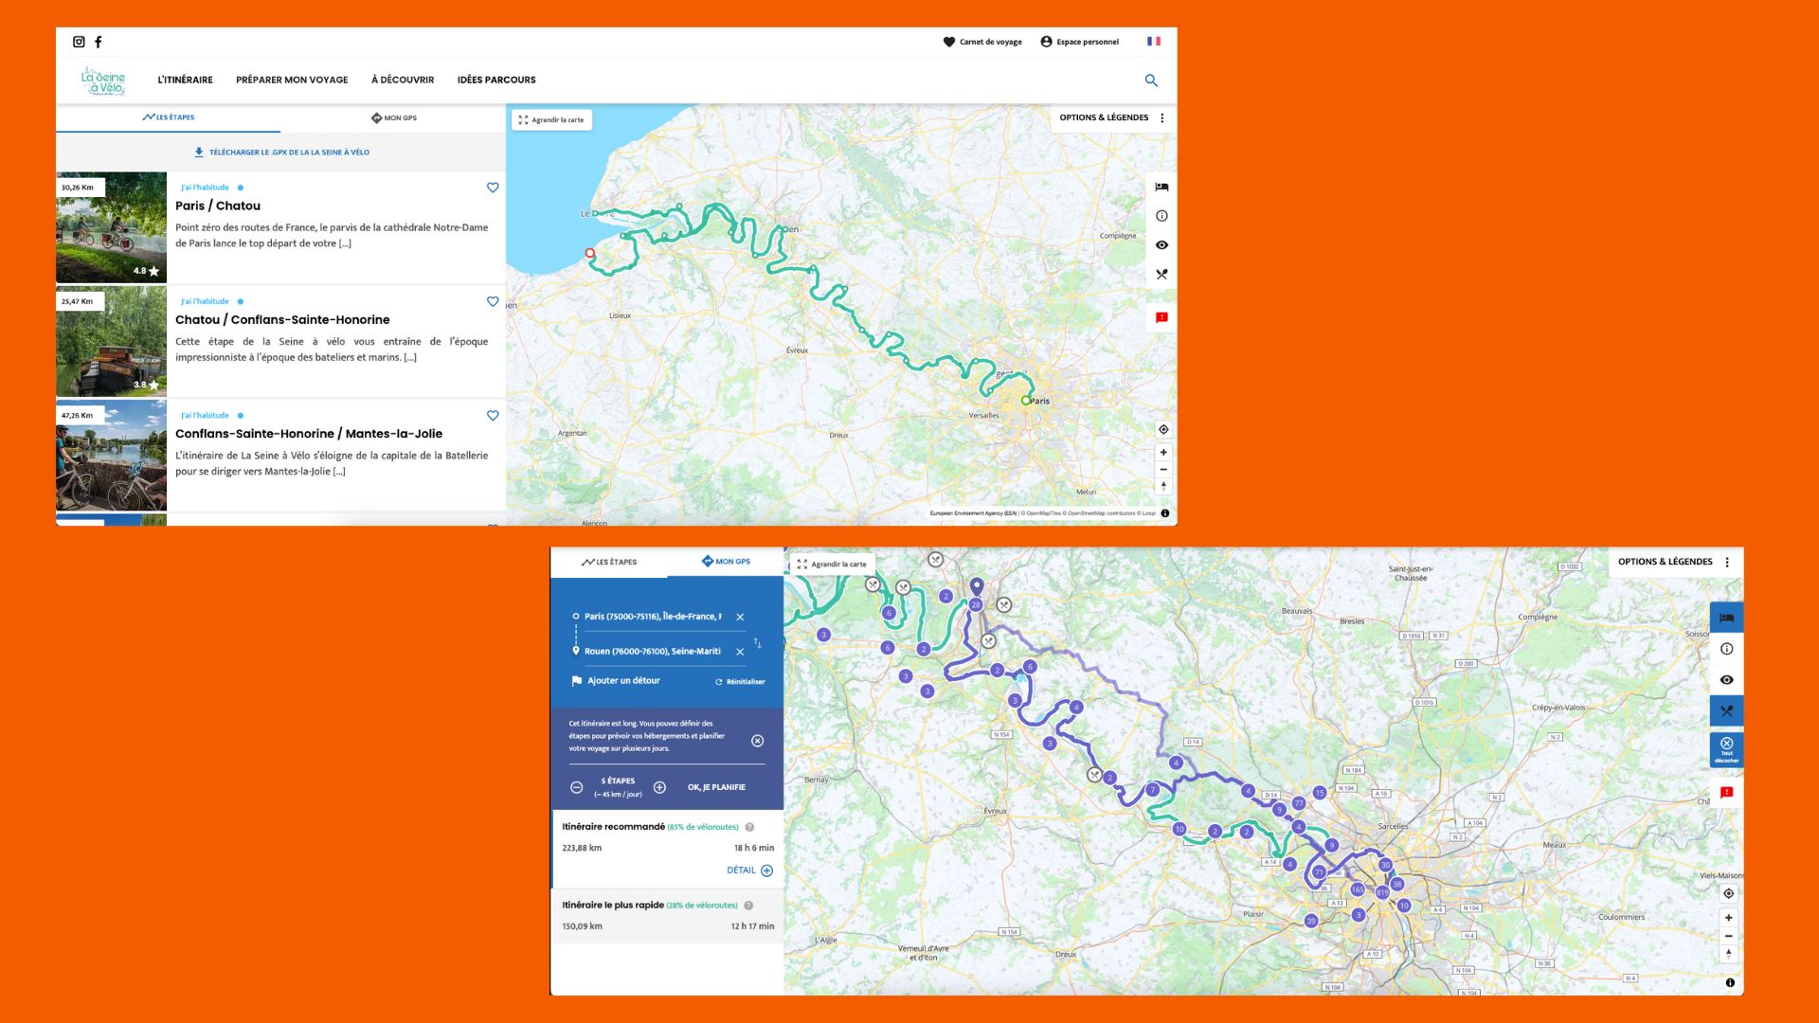Screen dimensions: 1819x1023
Task: Click help icon beside Itinéraire le plus rapide
Action: click(748, 906)
